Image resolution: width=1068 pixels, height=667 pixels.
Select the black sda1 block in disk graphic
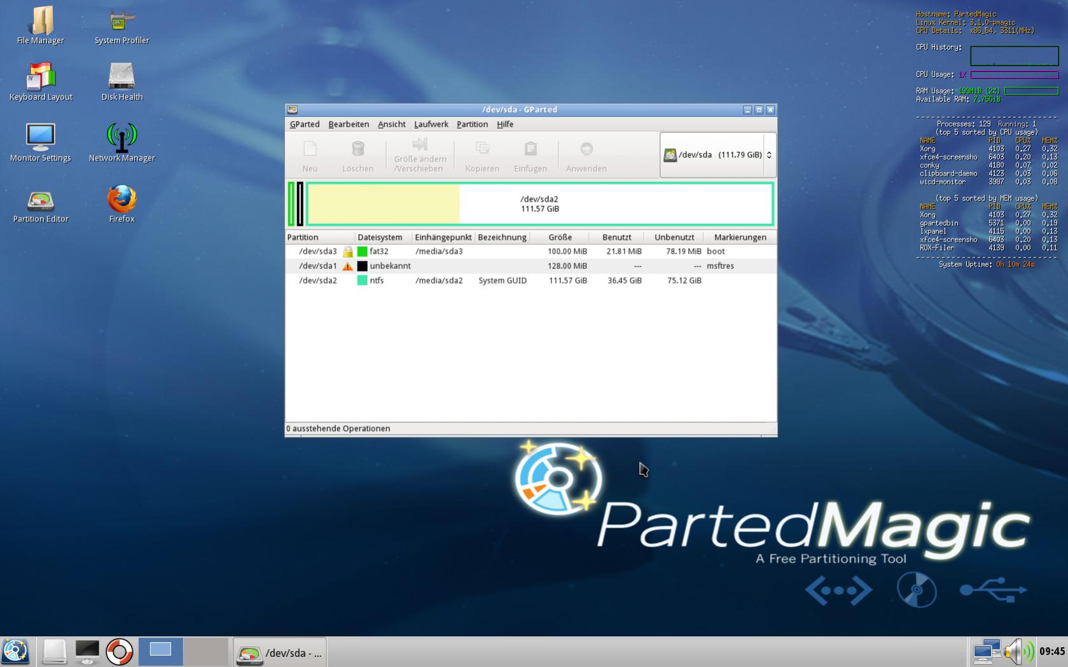point(300,203)
